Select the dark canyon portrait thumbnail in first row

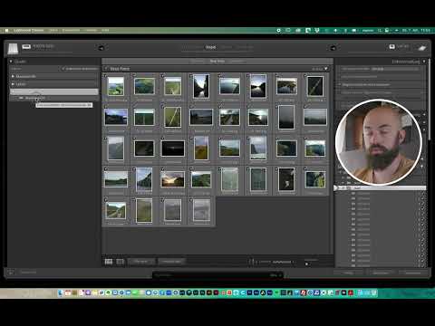[x=201, y=86]
